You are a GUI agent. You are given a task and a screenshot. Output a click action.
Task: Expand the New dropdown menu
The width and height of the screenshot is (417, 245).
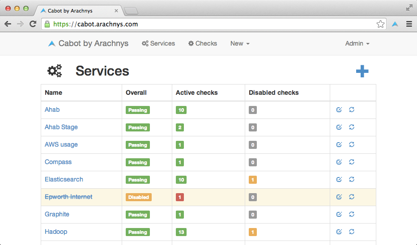tap(240, 44)
